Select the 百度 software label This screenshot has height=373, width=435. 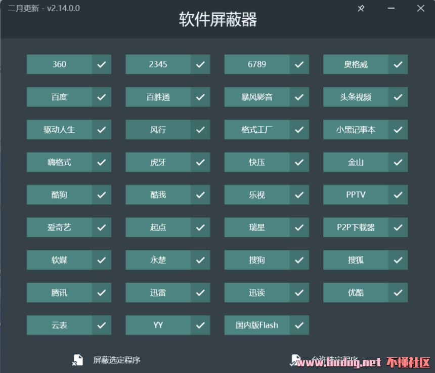click(x=59, y=97)
